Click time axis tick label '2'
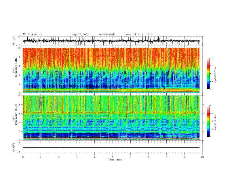Screen dimensions: 228x176 pyautogui.click(x=59, y=157)
